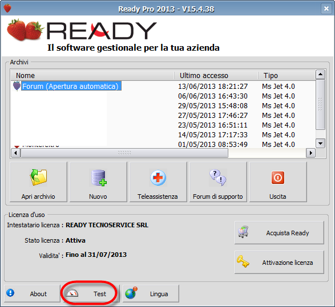Sort by Ultimo accesso column header

216,76
